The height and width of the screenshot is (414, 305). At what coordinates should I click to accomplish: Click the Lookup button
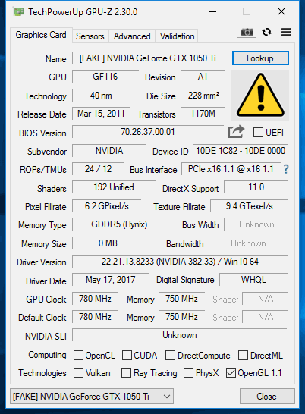[260, 58]
